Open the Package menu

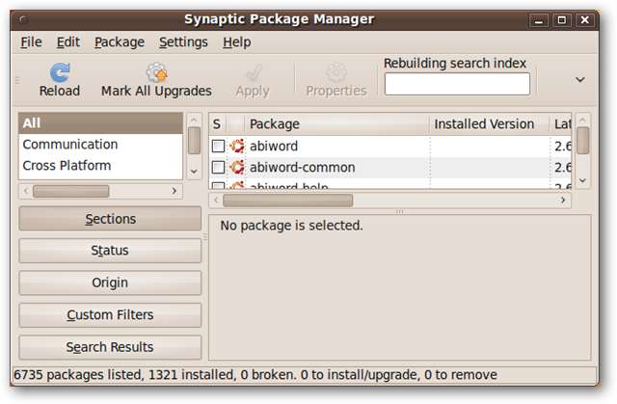[120, 41]
